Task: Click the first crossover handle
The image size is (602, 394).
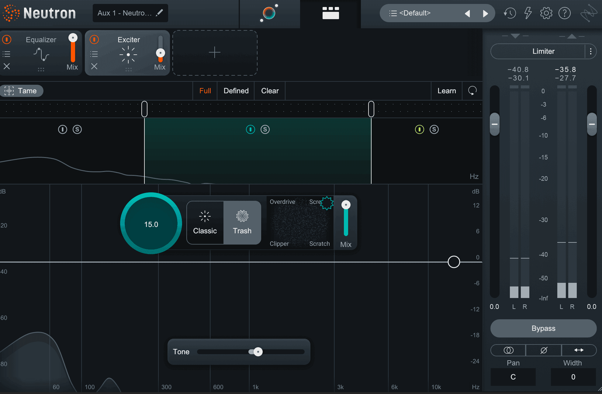Action: [144, 109]
